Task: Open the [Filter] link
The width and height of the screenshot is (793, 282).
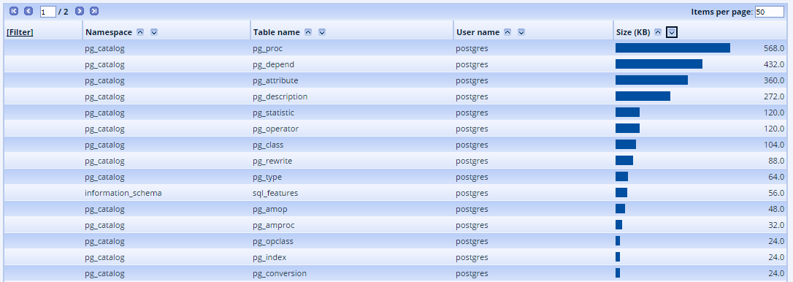Action: click(20, 32)
